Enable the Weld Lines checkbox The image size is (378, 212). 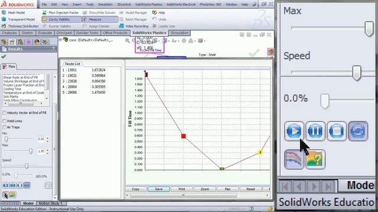[x=4, y=121]
